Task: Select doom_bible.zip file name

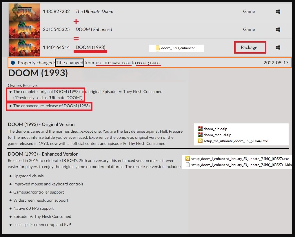Action: pyautogui.click(x=215, y=129)
